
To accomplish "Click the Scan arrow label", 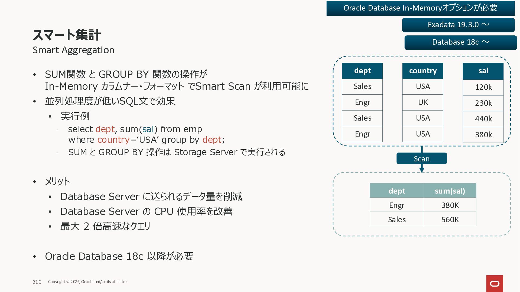I will point(421,159).
